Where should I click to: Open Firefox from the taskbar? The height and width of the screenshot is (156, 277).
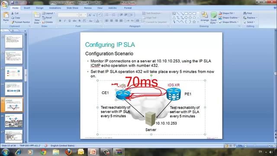tap(68, 152)
